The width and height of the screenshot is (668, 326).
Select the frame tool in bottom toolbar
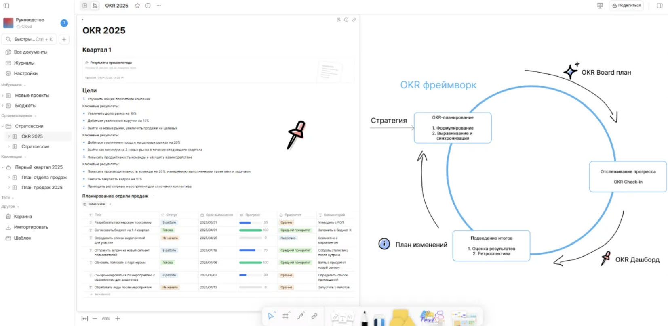click(x=286, y=316)
